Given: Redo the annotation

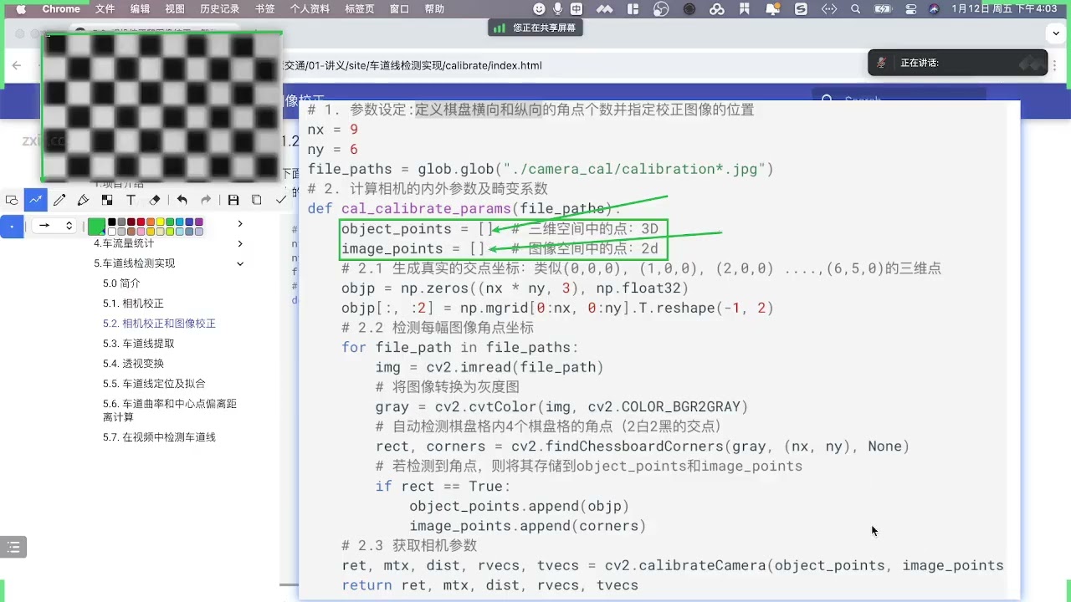Looking at the screenshot, I should [x=206, y=200].
